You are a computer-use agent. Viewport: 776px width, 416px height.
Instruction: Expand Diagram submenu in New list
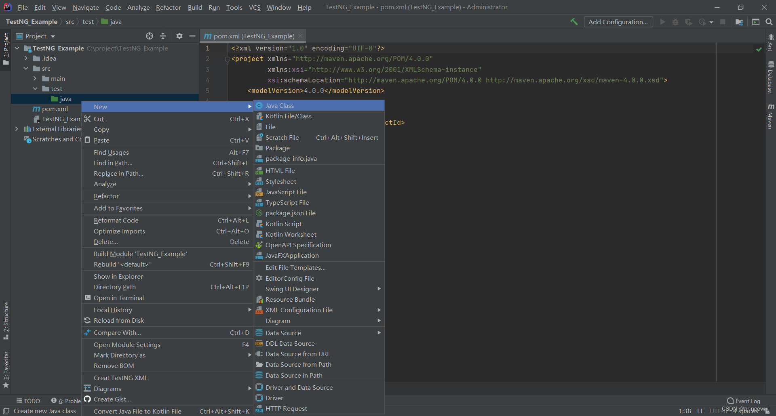pos(319,321)
